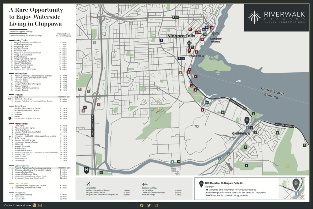Select the yellow golf marker 3 on map
313x209 pixels.
coord(159,109)
